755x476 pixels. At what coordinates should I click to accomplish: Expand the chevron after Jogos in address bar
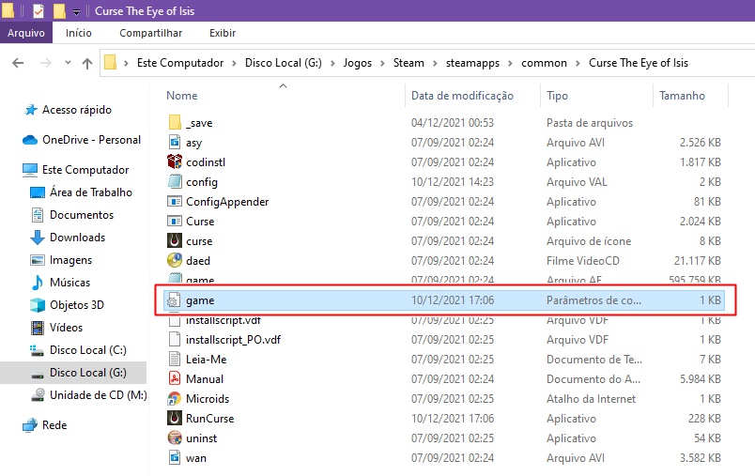point(383,63)
